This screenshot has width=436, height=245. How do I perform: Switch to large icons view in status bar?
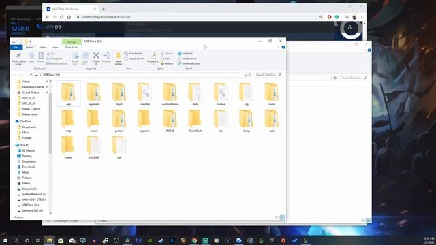(282, 218)
